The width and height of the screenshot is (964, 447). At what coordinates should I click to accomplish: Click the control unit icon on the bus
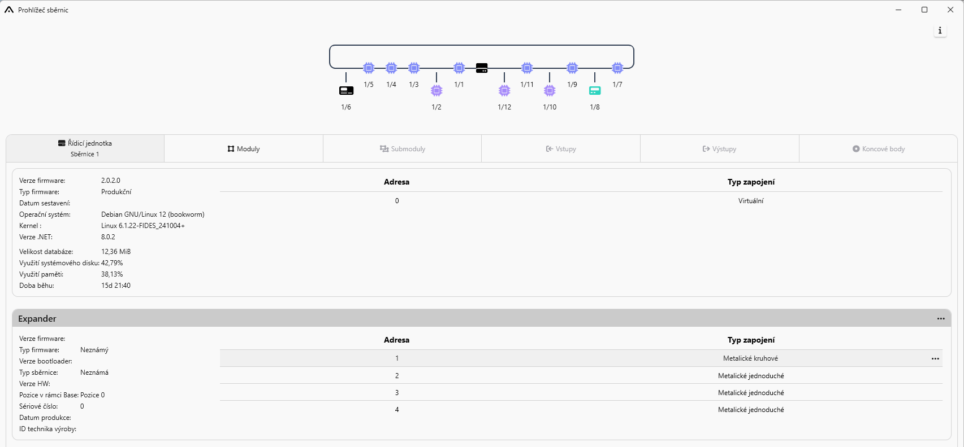tap(482, 68)
